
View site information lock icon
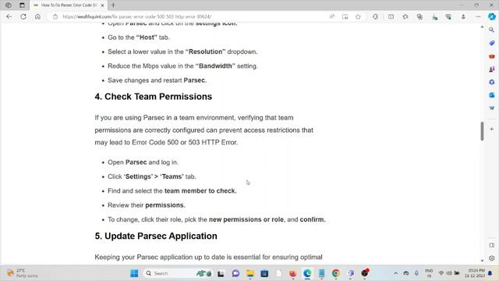pos(55,16)
